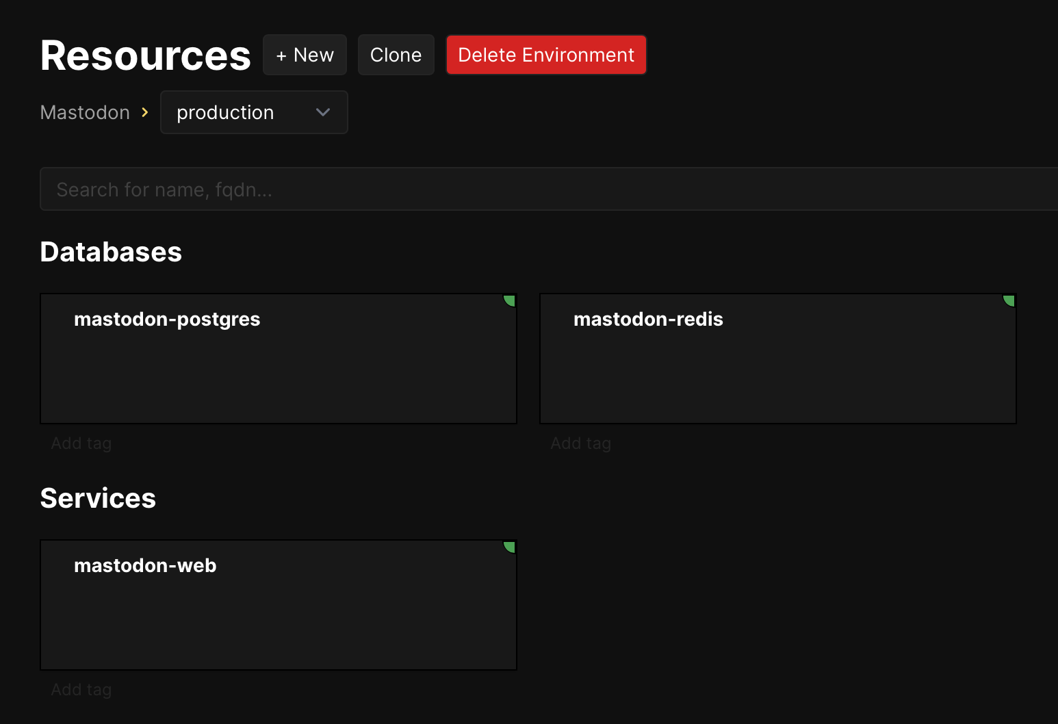Click the Resources page heading

click(x=144, y=55)
